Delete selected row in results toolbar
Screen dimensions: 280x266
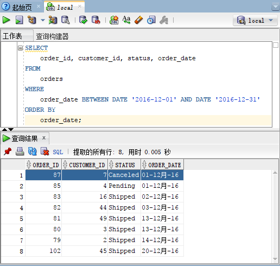coord(44,151)
